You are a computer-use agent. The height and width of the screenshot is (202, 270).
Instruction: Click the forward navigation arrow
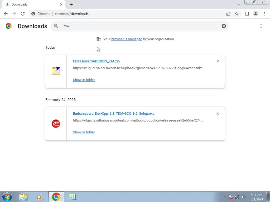(x=14, y=14)
